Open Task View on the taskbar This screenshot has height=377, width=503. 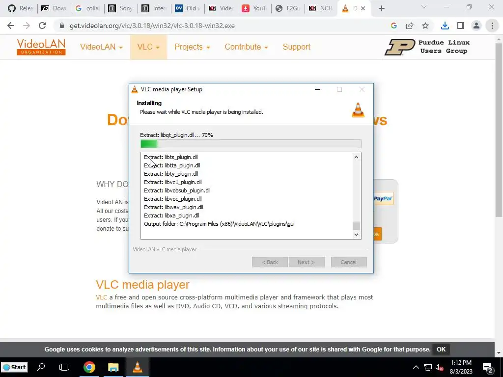pos(64,367)
